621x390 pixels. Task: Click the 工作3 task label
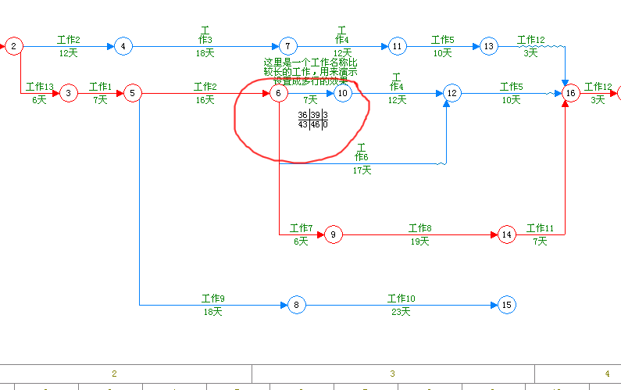[205, 35]
